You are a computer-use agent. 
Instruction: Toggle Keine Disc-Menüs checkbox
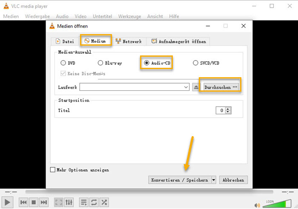tap(63, 73)
